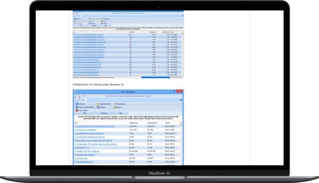Image resolution: width=319 pixels, height=183 pixels.
Task: Click Extension column header in upper window
Action: 131,32
